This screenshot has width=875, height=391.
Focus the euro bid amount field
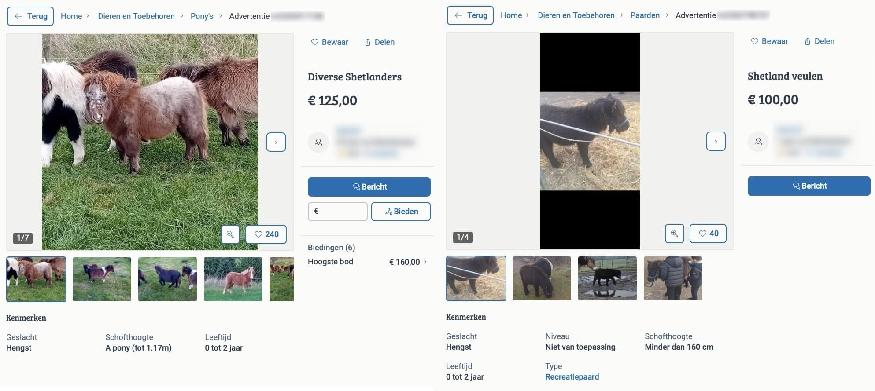338,212
